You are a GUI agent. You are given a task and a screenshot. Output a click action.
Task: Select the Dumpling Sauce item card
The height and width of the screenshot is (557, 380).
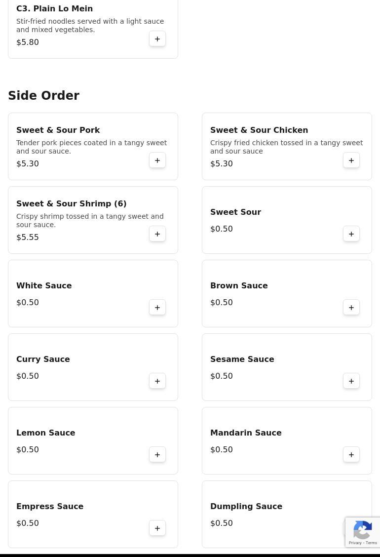tap(287, 514)
